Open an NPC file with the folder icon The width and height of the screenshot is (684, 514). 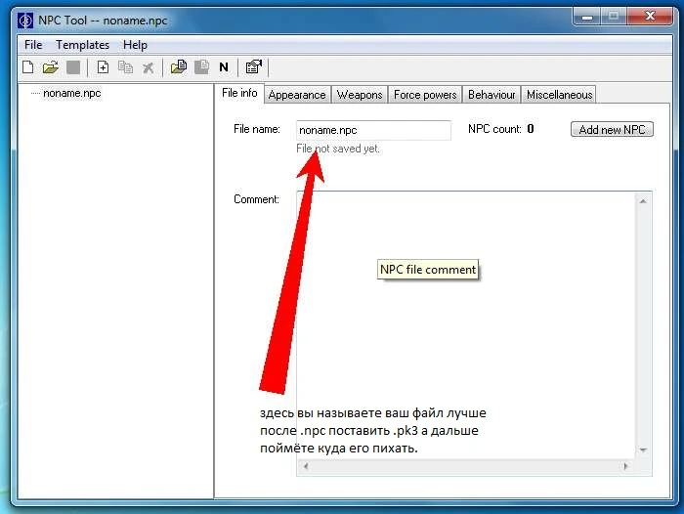[51, 67]
